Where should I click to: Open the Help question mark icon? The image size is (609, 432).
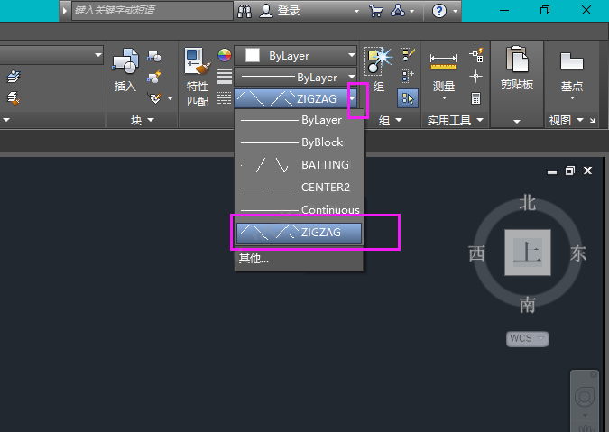(439, 11)
